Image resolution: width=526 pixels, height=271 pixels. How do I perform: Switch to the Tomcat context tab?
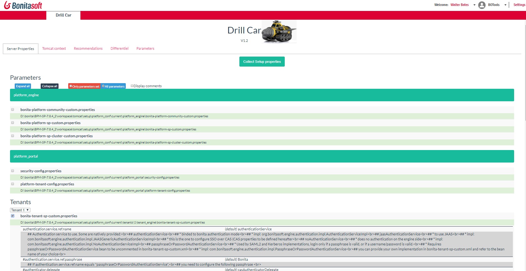54,48
